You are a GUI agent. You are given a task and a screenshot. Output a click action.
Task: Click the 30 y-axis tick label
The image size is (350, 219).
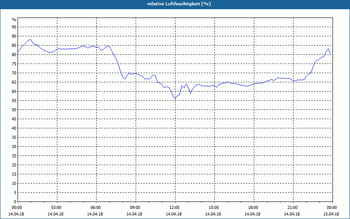[14, 147]
